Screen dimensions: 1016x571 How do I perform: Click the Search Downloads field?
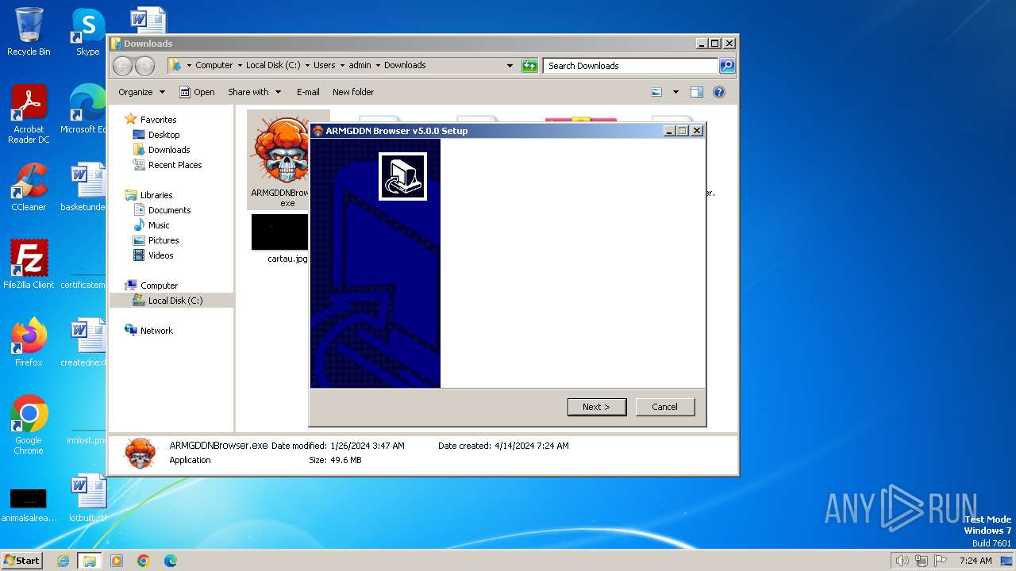tap(631, 66)
